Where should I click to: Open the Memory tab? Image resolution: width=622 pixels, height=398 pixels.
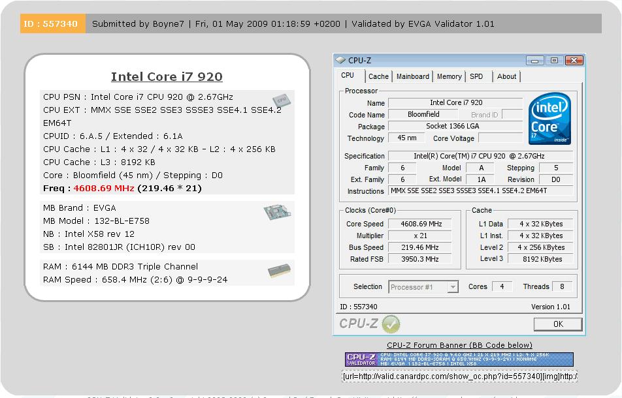(x=449, y=76)
